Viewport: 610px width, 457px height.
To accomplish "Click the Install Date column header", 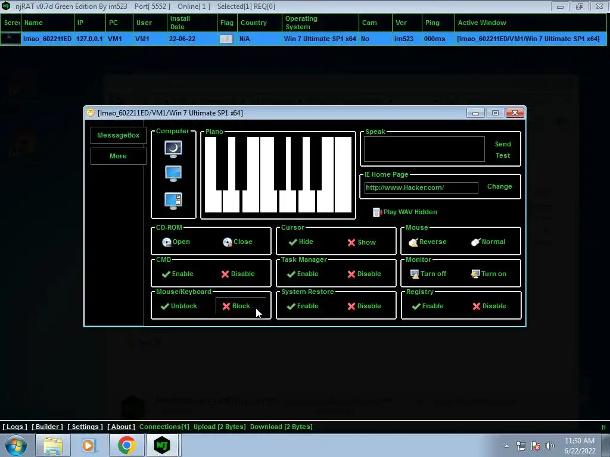I will tap(192, 23).
